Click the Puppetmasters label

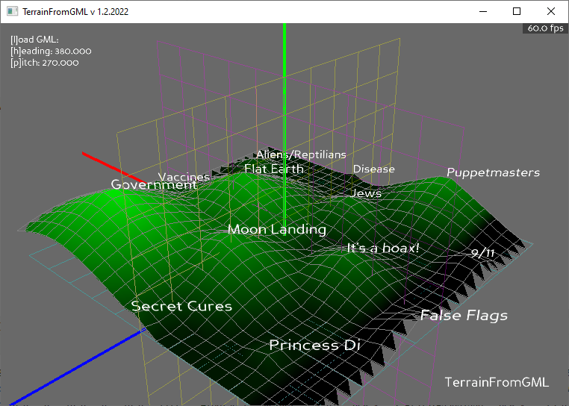493,172
